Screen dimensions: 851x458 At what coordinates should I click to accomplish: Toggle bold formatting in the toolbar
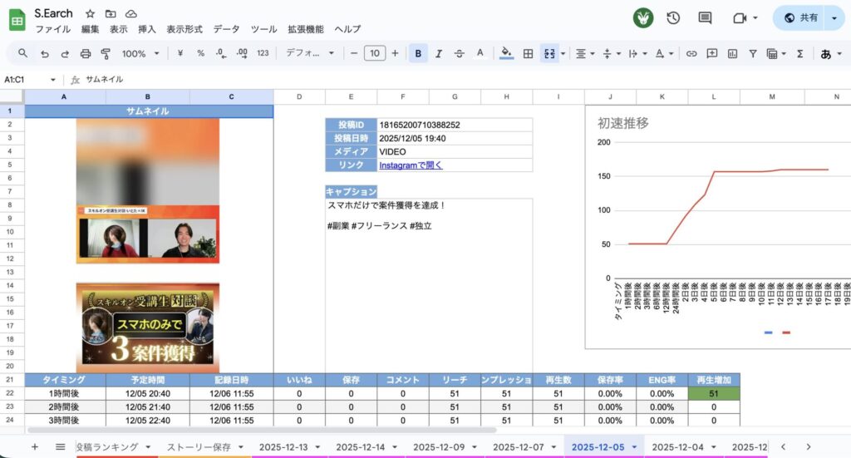[x=418, y=53]
